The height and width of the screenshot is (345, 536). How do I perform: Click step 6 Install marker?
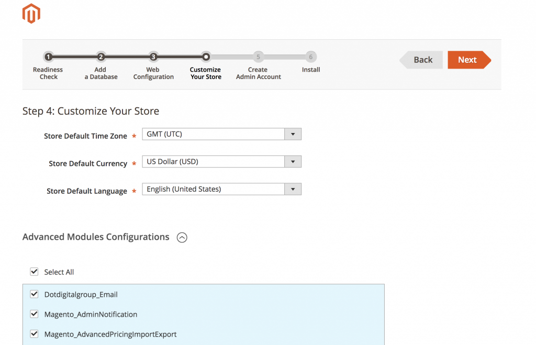[310, 57]
